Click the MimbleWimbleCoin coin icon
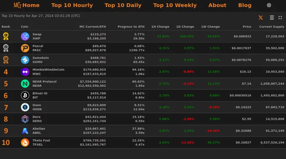The height and width of the screenshot is (159, 286). tap(25, 72)
